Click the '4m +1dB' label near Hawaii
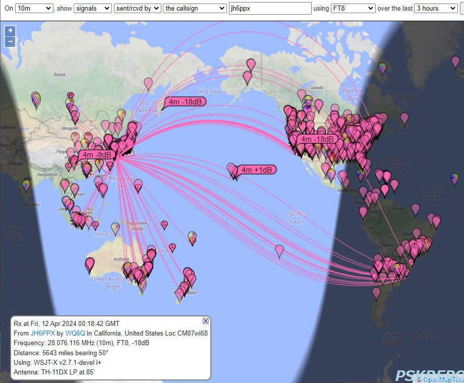Viewport: 464px width, 383px height. [x=257, y=170]
